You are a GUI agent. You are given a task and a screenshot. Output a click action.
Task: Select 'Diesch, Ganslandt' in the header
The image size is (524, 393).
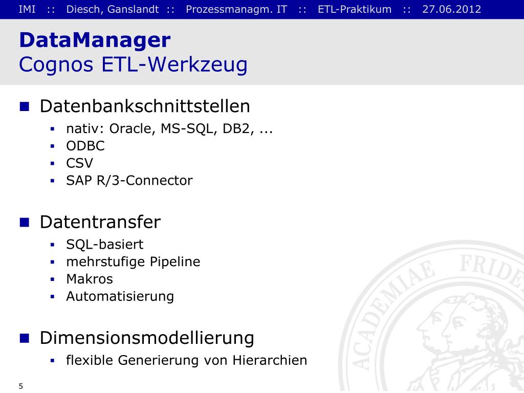tap(113, 9)
